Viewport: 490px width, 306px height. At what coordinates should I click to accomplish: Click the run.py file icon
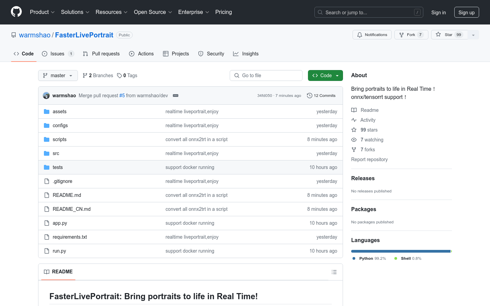pyautogui.click(x=47, y=251)
